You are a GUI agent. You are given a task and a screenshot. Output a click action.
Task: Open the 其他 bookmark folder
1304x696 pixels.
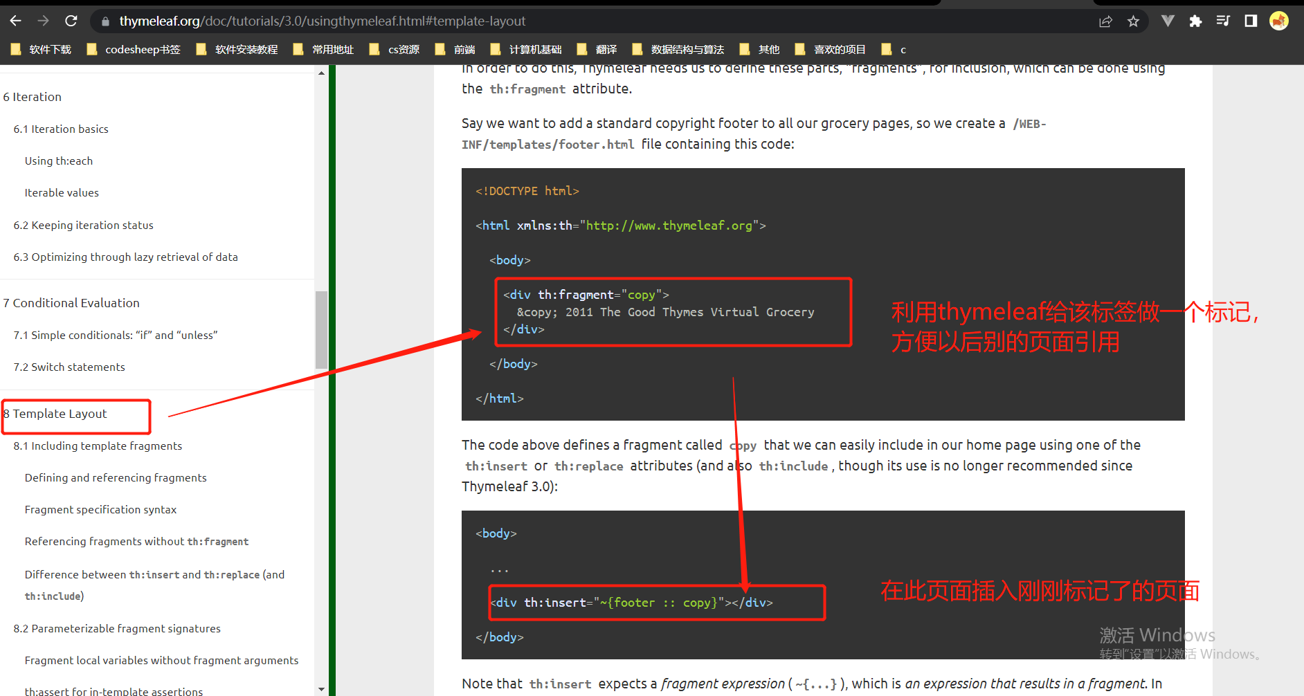point(759,49)
